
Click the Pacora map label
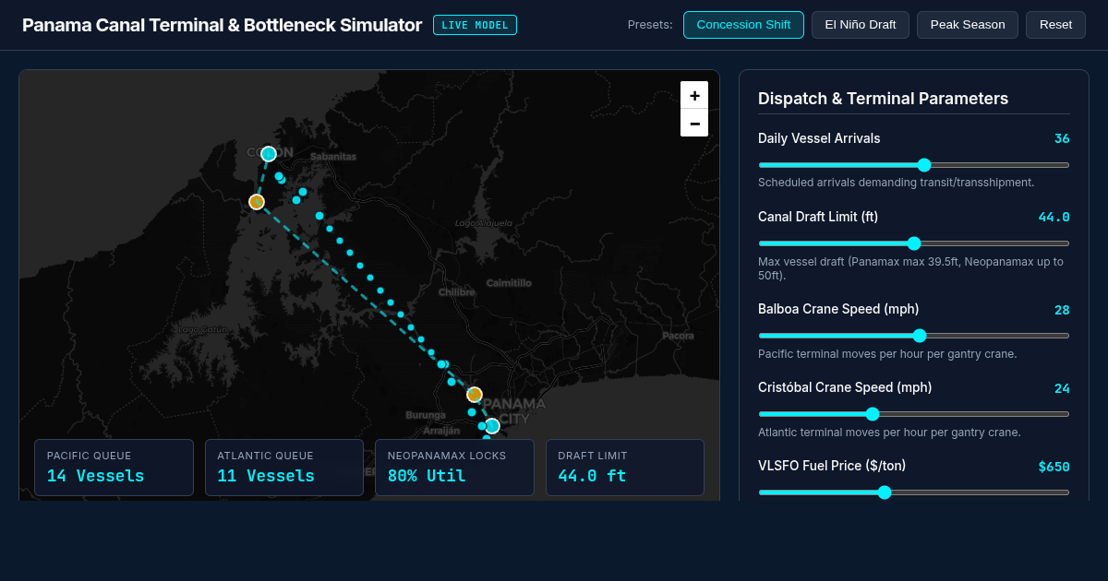(678, 336)
